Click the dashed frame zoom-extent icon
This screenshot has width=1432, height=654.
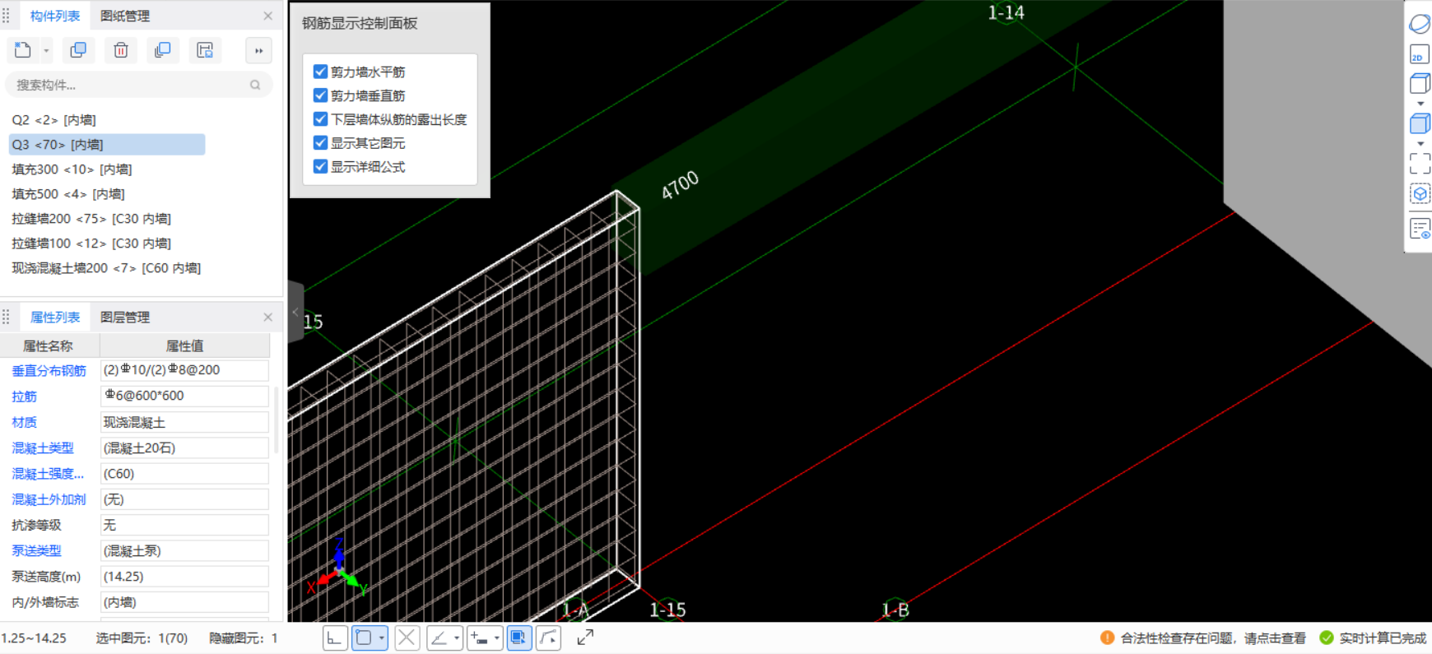point(1420,164)
